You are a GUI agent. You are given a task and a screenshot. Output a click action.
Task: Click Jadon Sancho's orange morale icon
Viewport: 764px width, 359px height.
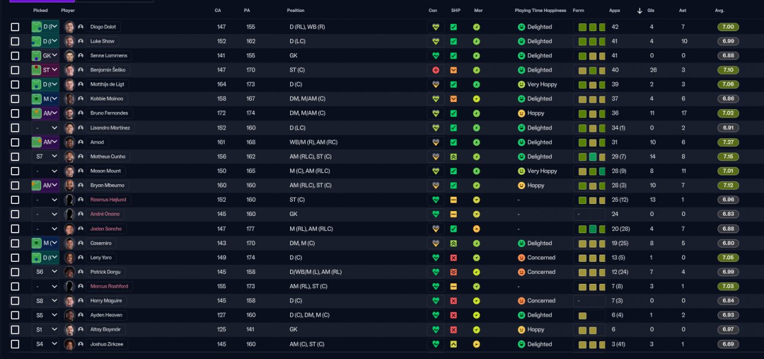(x=476, y=229)
